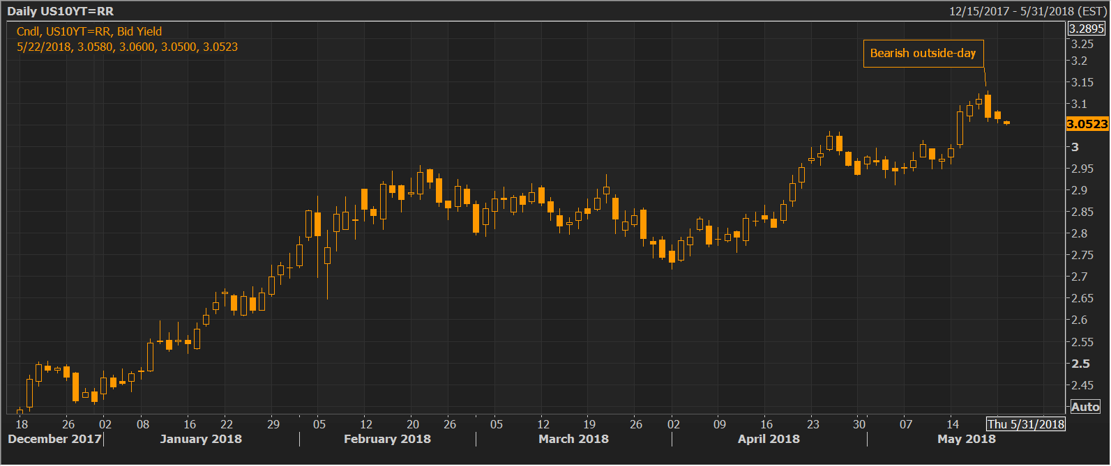
Task: Click the 3.0523 current yield label
Action: point(1087,124)
